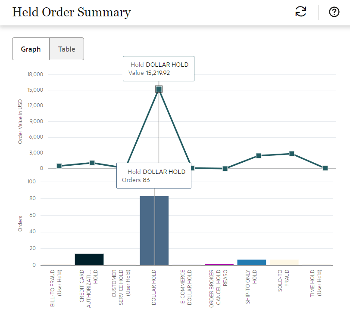Viewport: 350px width, 309px height.
Task: Select the SHIP-TO ONLY HOLD data point
Action: (259, 155)
